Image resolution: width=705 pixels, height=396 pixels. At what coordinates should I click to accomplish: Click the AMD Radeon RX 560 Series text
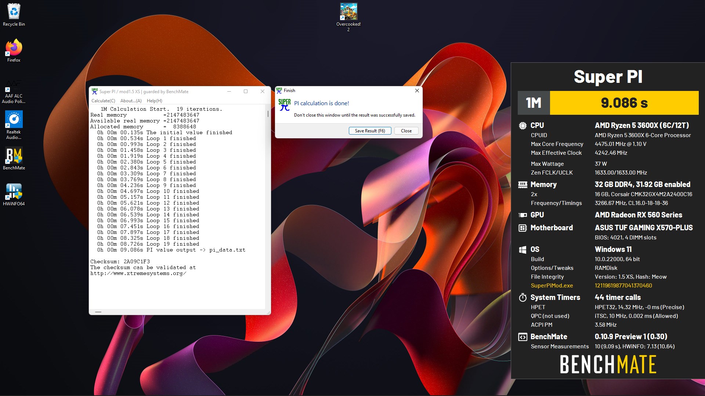click(x=638, y=215)
